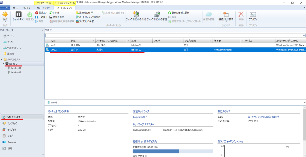Viewport: 306px width, 157px height.
Task: Open the テナント (Tenants) node
Action: [9, 36]
